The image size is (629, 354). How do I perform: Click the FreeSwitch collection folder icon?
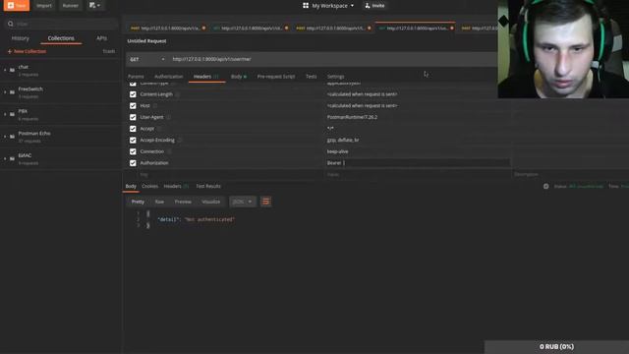pyautogui.click(x=12, y=91)
